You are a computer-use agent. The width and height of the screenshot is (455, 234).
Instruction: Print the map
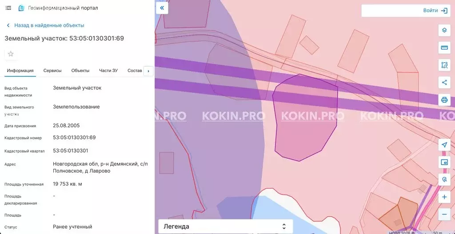pos(444,100)
